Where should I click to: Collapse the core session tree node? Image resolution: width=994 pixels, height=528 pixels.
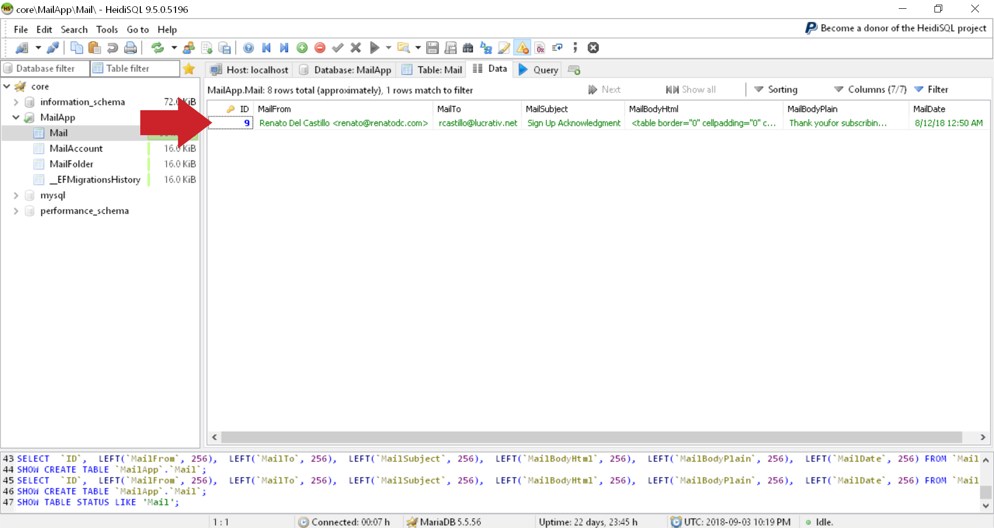click(7, 86)
